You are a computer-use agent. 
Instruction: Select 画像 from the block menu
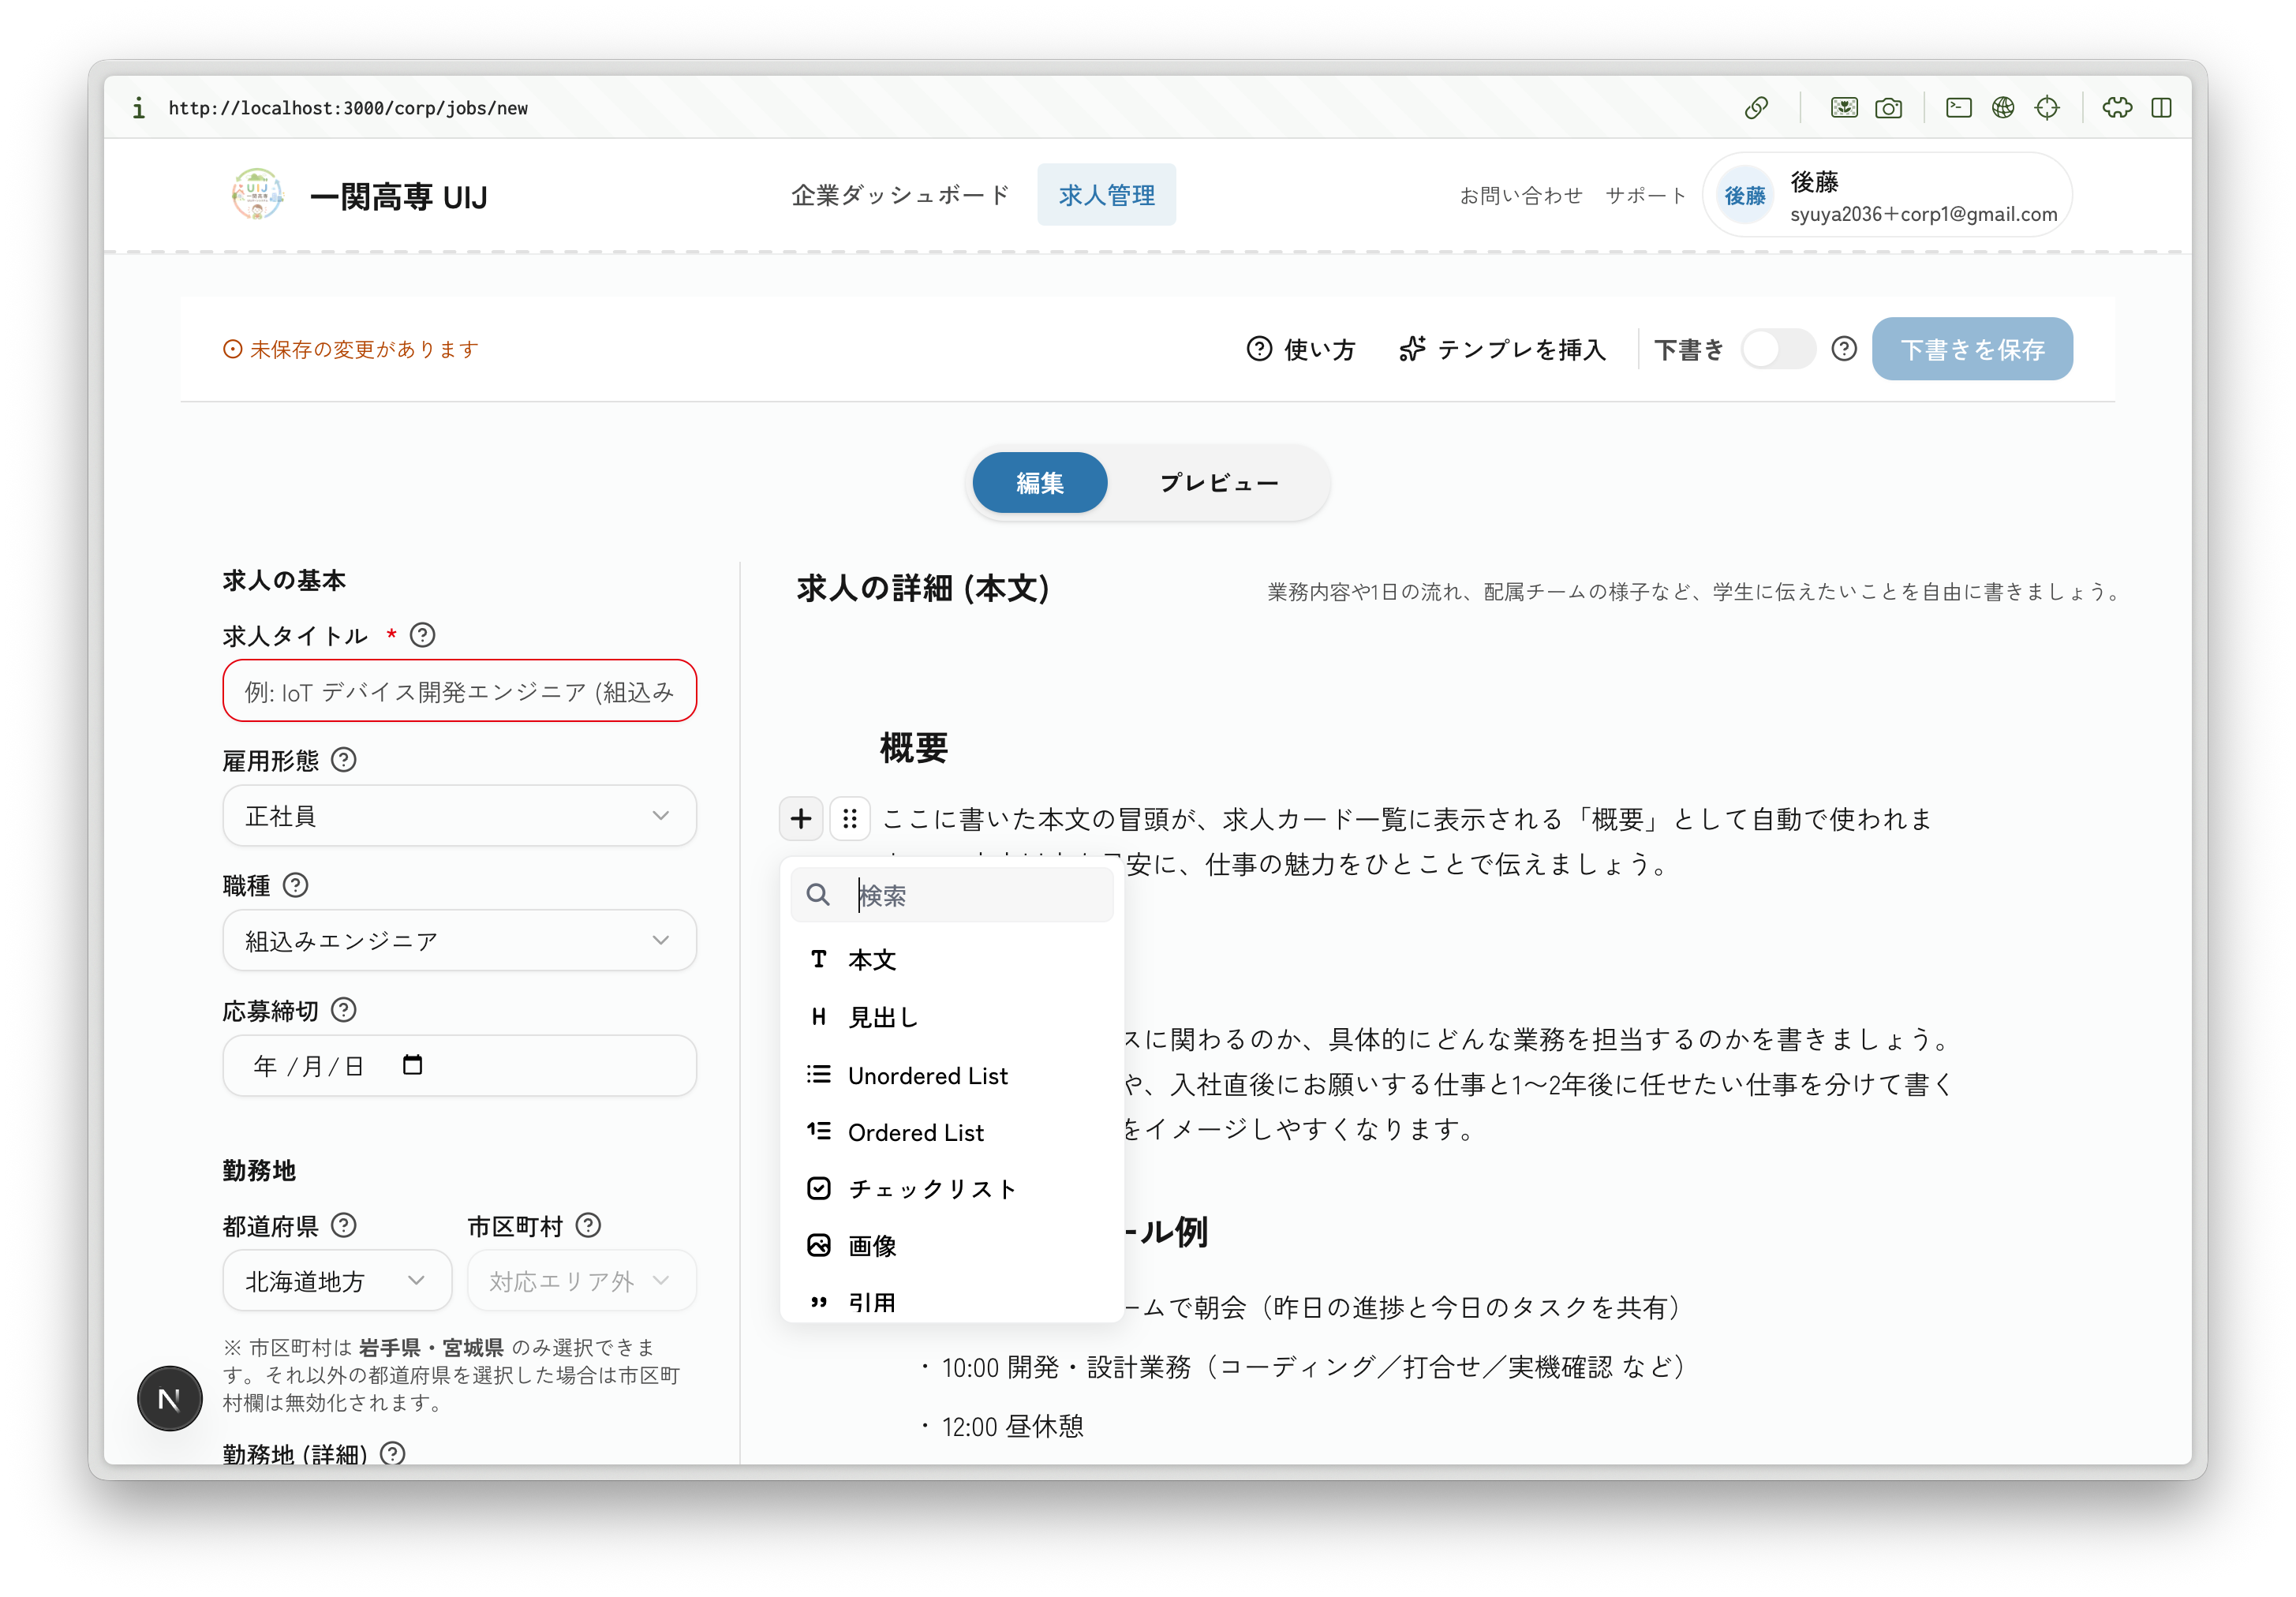pyautogui.click(x=951, y=1246)
